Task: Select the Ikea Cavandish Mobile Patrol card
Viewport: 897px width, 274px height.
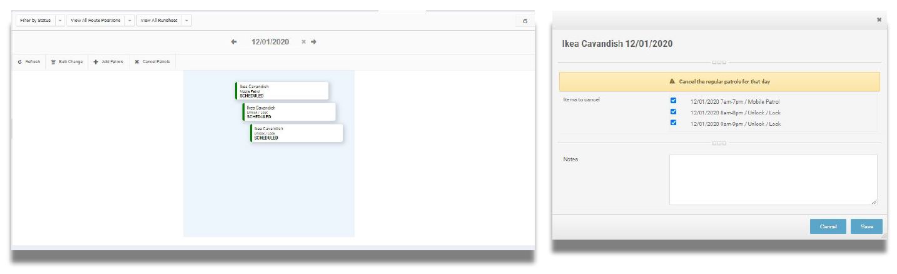Action: [282, 91]
